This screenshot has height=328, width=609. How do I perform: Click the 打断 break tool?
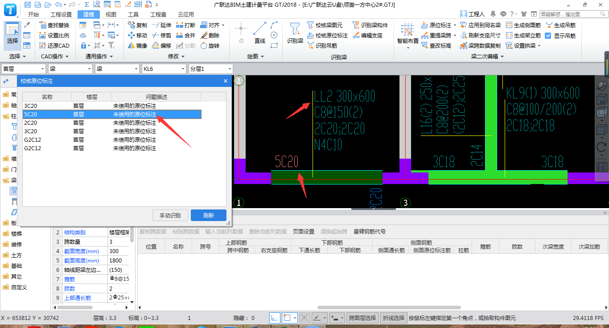185,25
